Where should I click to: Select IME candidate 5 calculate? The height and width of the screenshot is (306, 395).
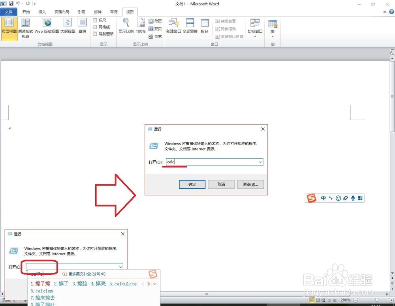[x=123, y=284]
